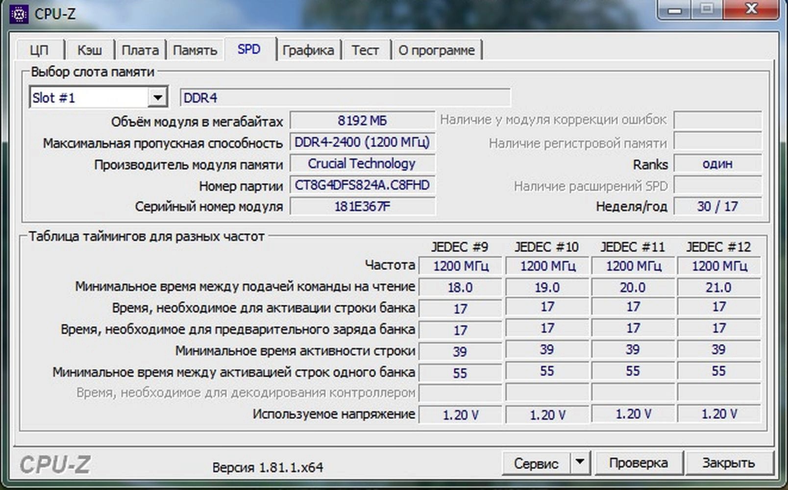Click the Частота row label

[390, 265]
